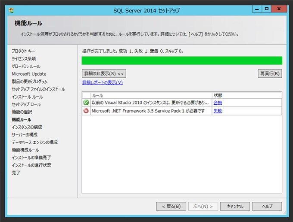Click the green progress bar
This screenshot has height=222, width=293.
pyautogui.click(x=182, y=61)
